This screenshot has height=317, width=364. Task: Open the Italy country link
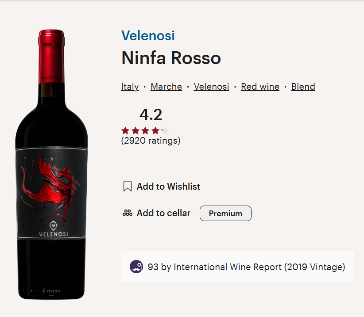tap(130, 87)
